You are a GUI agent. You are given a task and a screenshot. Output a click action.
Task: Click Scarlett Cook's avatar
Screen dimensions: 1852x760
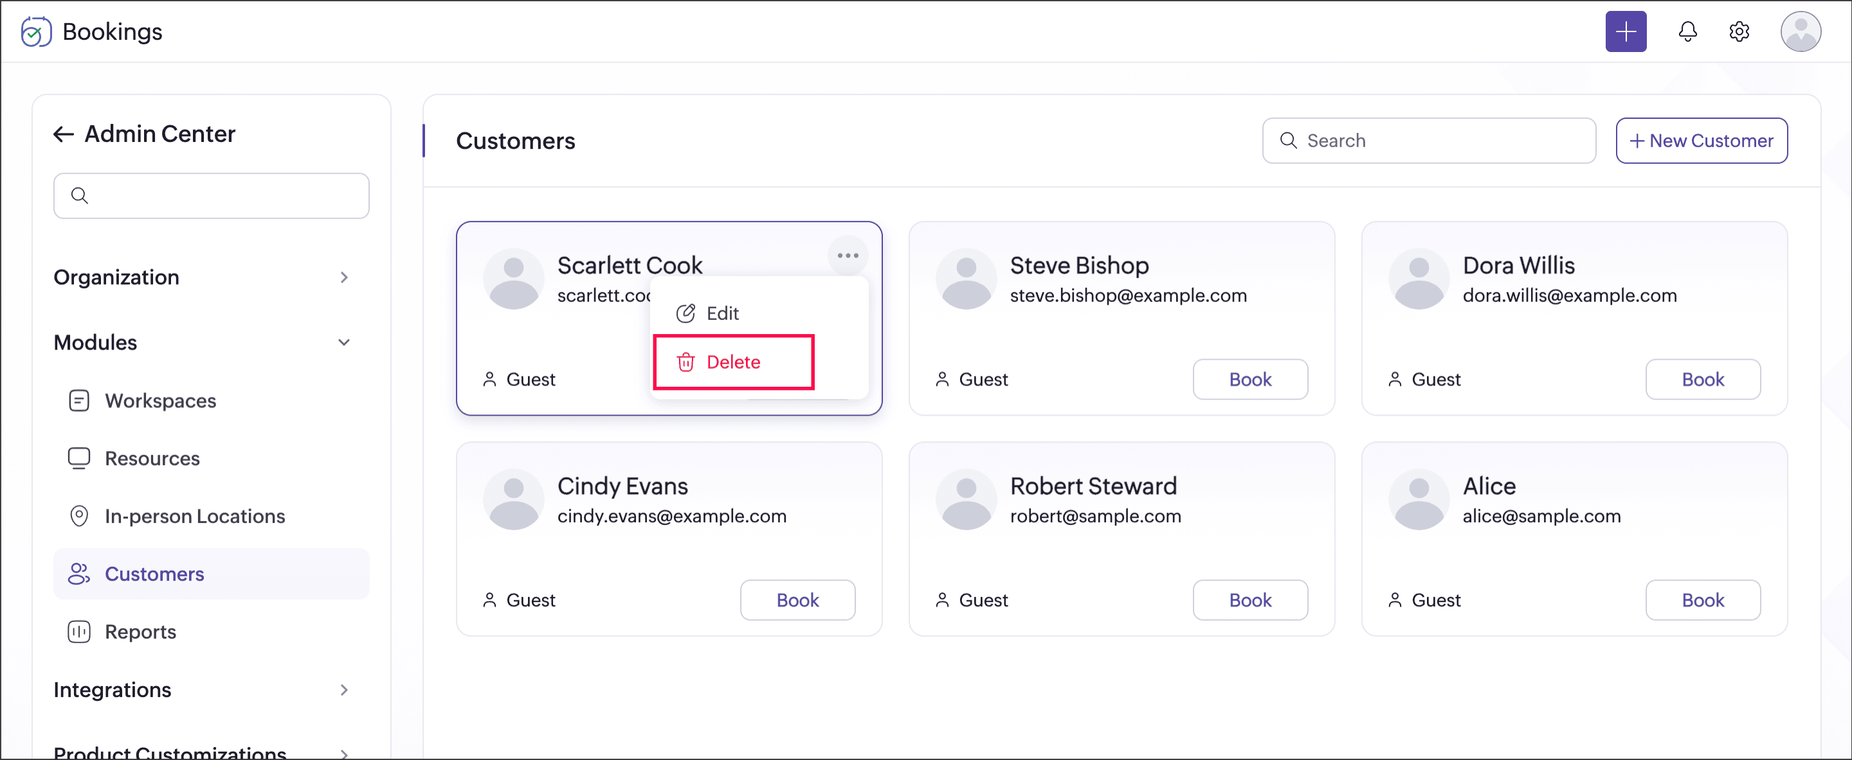[x=513, y=279]
